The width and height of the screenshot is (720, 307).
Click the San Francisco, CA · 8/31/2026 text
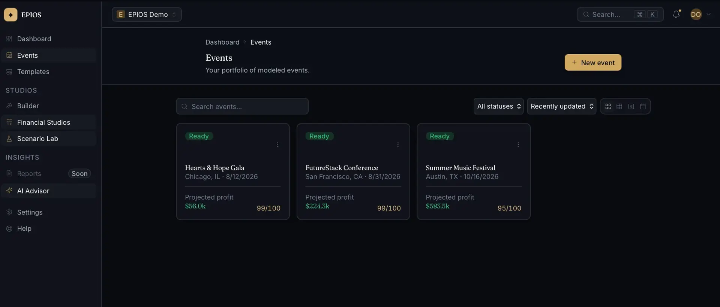[x=352, y=176]
